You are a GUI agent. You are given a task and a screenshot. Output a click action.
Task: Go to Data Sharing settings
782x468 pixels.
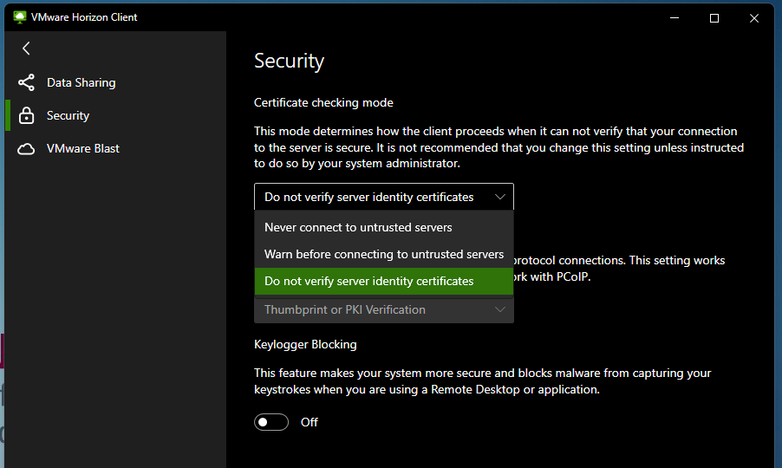[81, 83]
